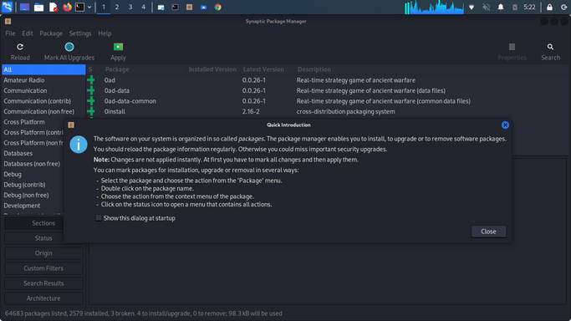Open the Package menu
Image resolution: width=571 pixels, height=321 pixels.
click(51, 33)
